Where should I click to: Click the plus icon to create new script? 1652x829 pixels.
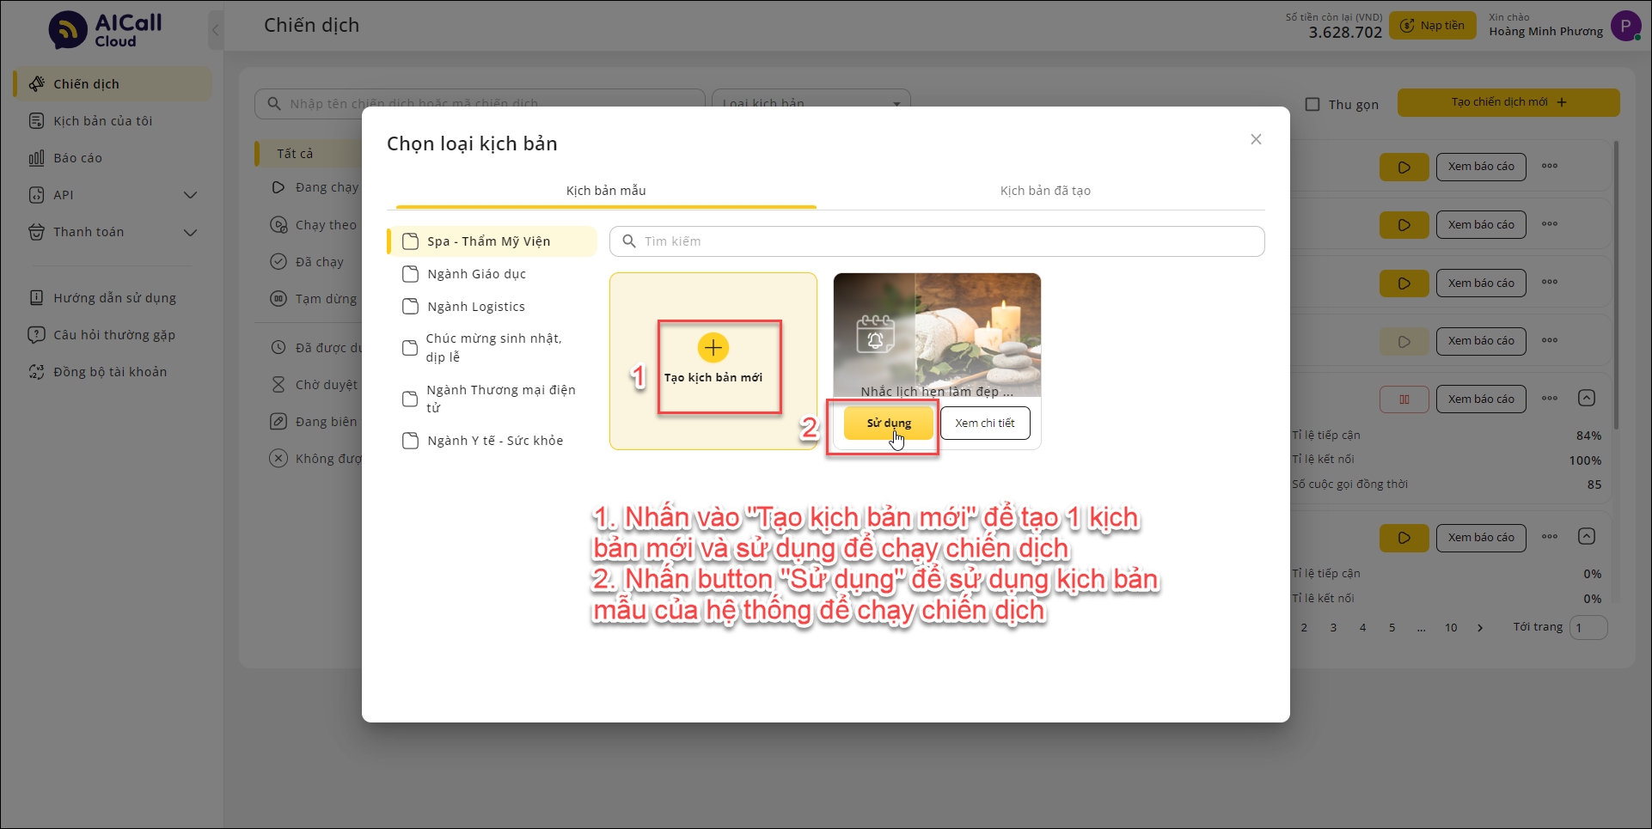[713, 348]
